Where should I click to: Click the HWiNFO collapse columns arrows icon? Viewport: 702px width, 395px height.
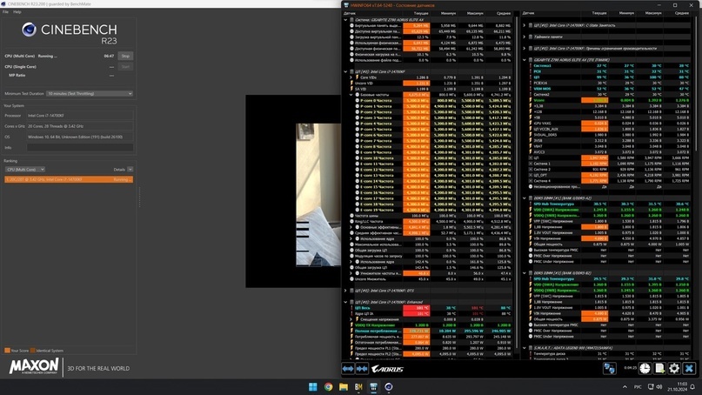(362, 369)
